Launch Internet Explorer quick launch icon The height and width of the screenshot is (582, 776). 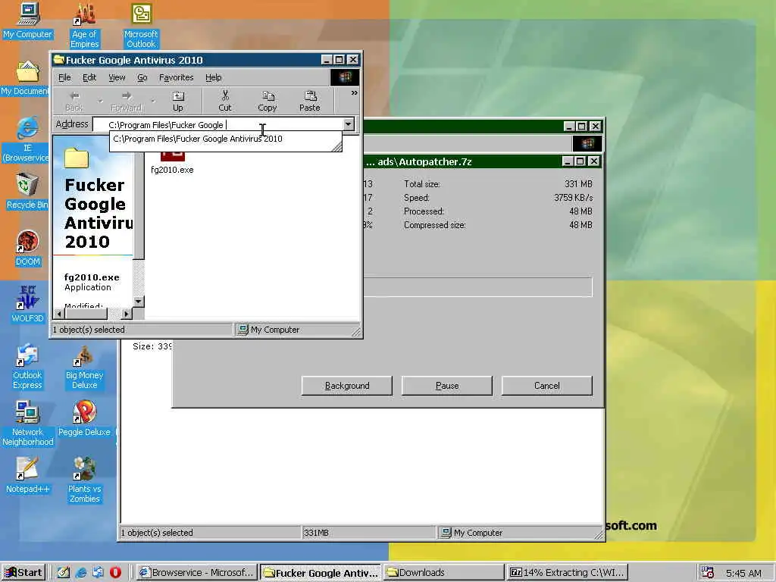click(x=81, y=573)
